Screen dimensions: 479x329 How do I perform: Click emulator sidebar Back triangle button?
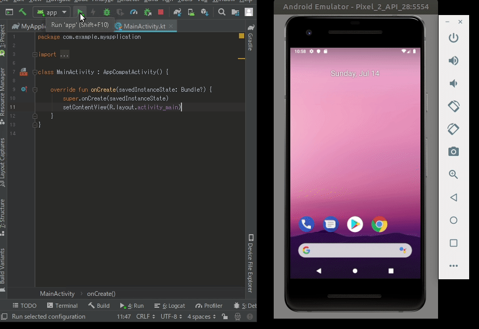[x=454, y=197]
